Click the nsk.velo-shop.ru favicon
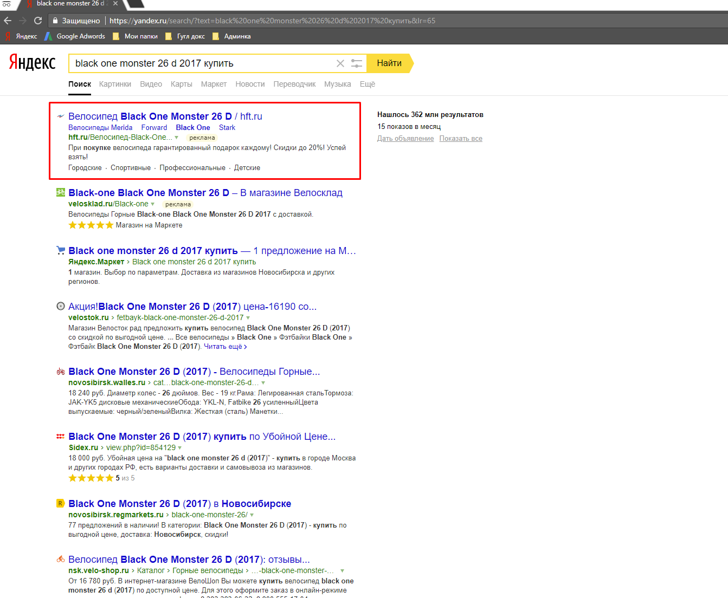The image size is (728, 598). 61,559
